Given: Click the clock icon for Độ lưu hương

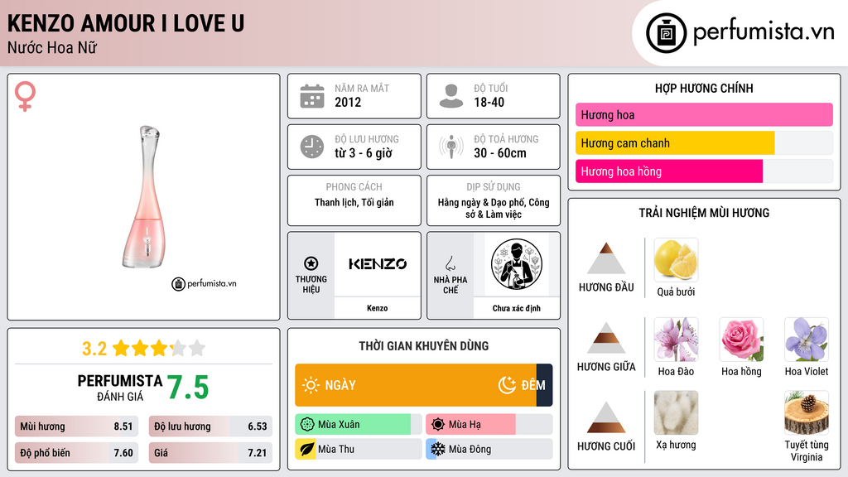Looking at the screenshot, I should [x=312, y=147].
